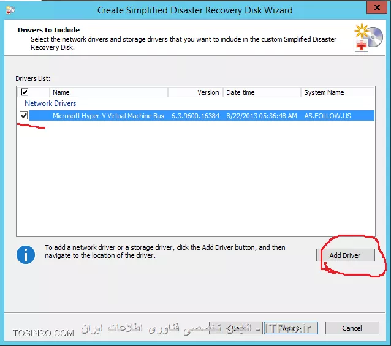Sort drivers by System Name column
391x346 pixels.
point(338,92)
